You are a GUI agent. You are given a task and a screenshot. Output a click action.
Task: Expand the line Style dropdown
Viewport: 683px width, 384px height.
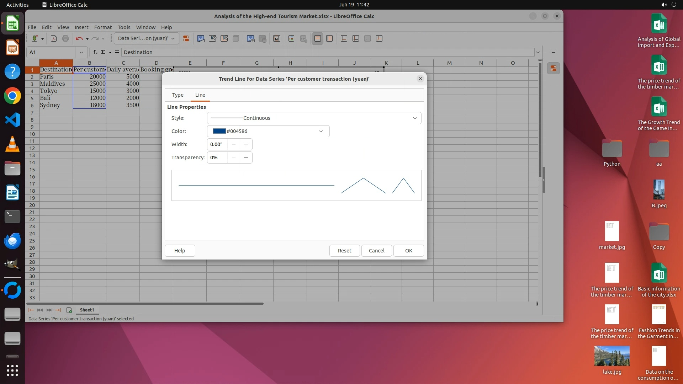415,118
